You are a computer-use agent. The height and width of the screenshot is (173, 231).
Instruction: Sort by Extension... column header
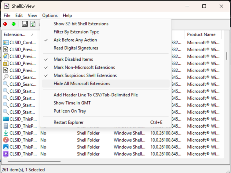20,34
